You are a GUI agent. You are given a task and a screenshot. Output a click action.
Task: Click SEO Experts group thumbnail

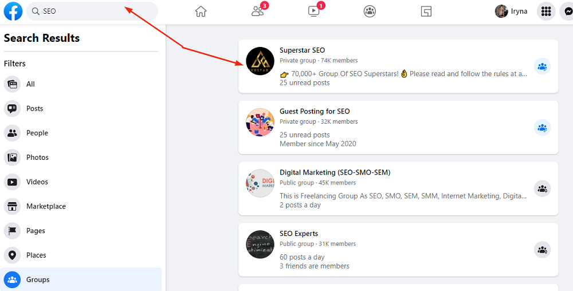pyautogui.click(x=260, y=244)
